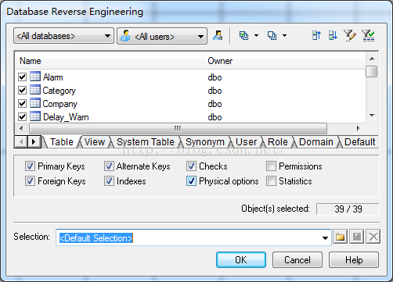Switch to the Role tab
This screenshot has width=393, height=282.
(278, 142)
